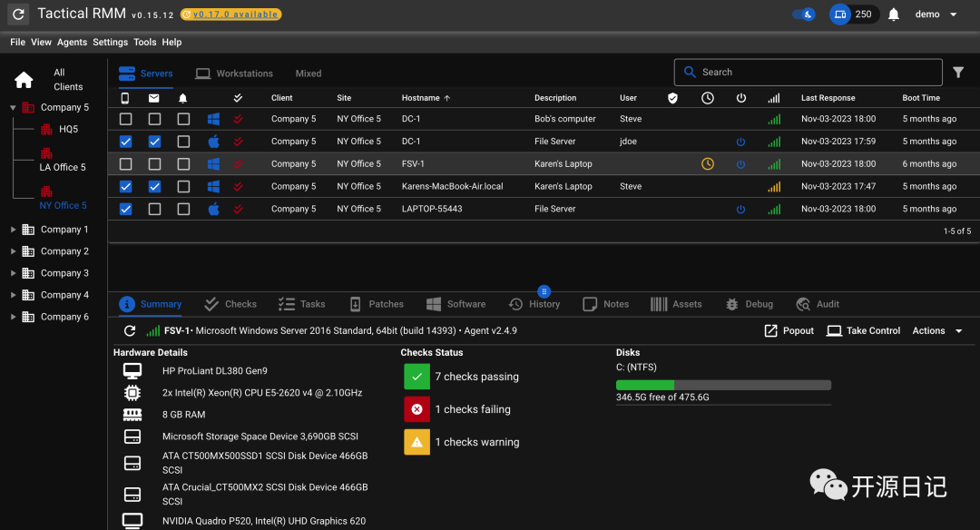This screenshot has height=530, width=980.
Task: Open the demo user dropdown
Action: (936, 15)
